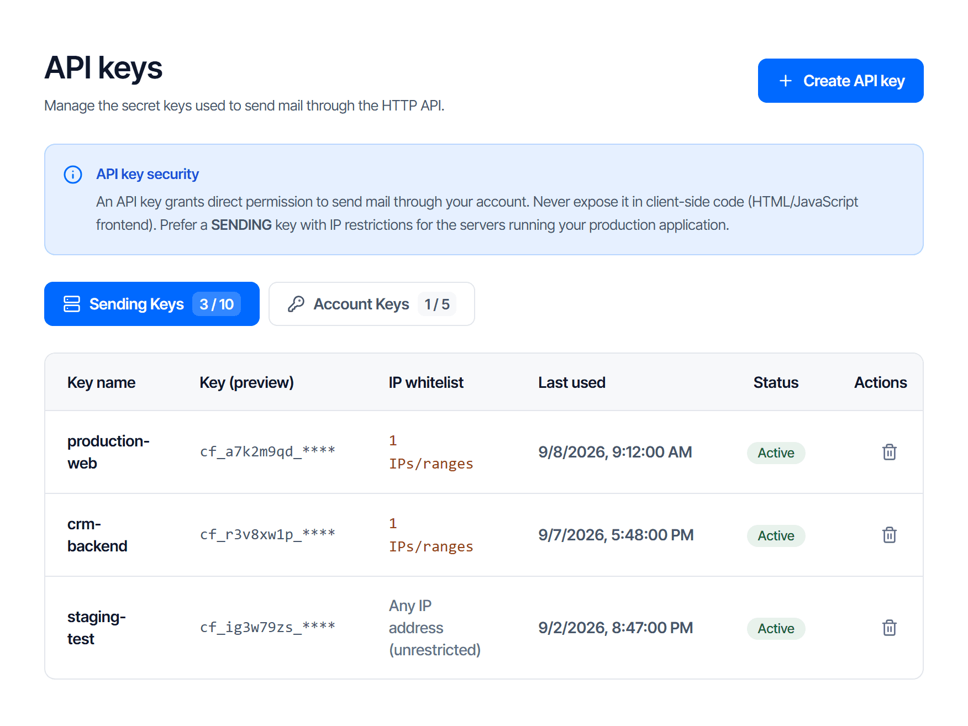Click last used 9/8/2026, 9:12:00 AM

coord(615,452)
